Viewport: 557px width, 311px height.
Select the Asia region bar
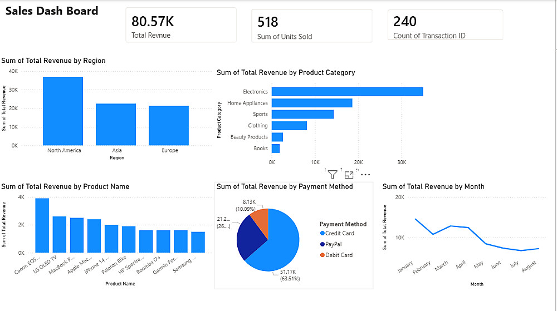(x=116, y=125)
